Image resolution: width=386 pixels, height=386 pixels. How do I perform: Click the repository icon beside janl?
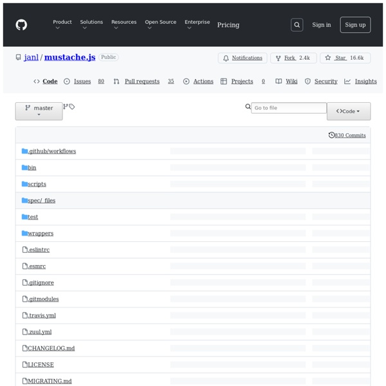(x=18, y=57)
